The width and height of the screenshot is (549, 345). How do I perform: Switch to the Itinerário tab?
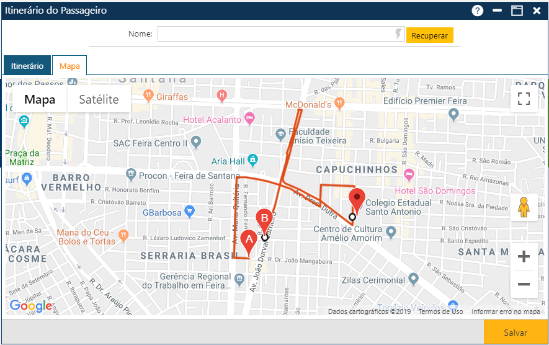pos(27,66)
